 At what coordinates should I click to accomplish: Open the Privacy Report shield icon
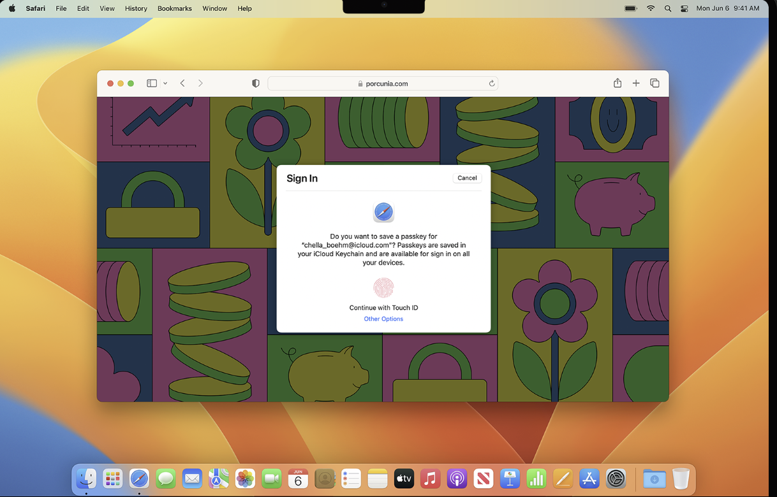point(256,83)
